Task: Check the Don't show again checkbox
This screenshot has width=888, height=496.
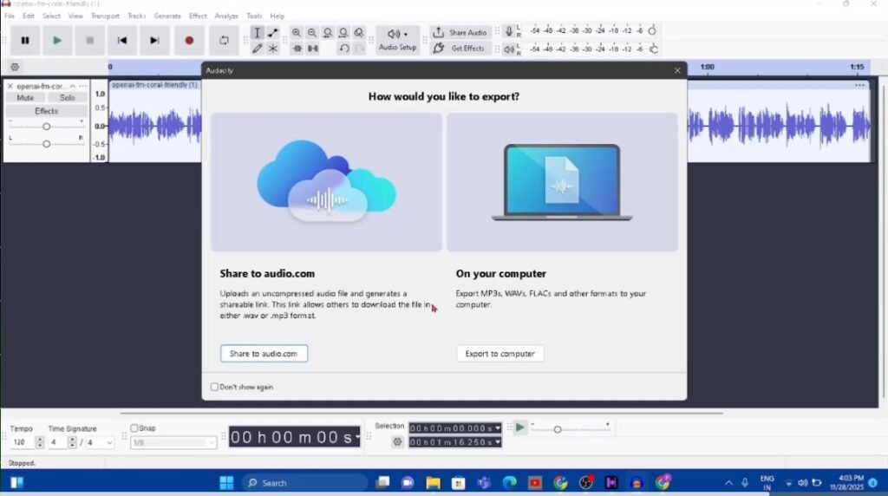Action: (x=215, y=387)
